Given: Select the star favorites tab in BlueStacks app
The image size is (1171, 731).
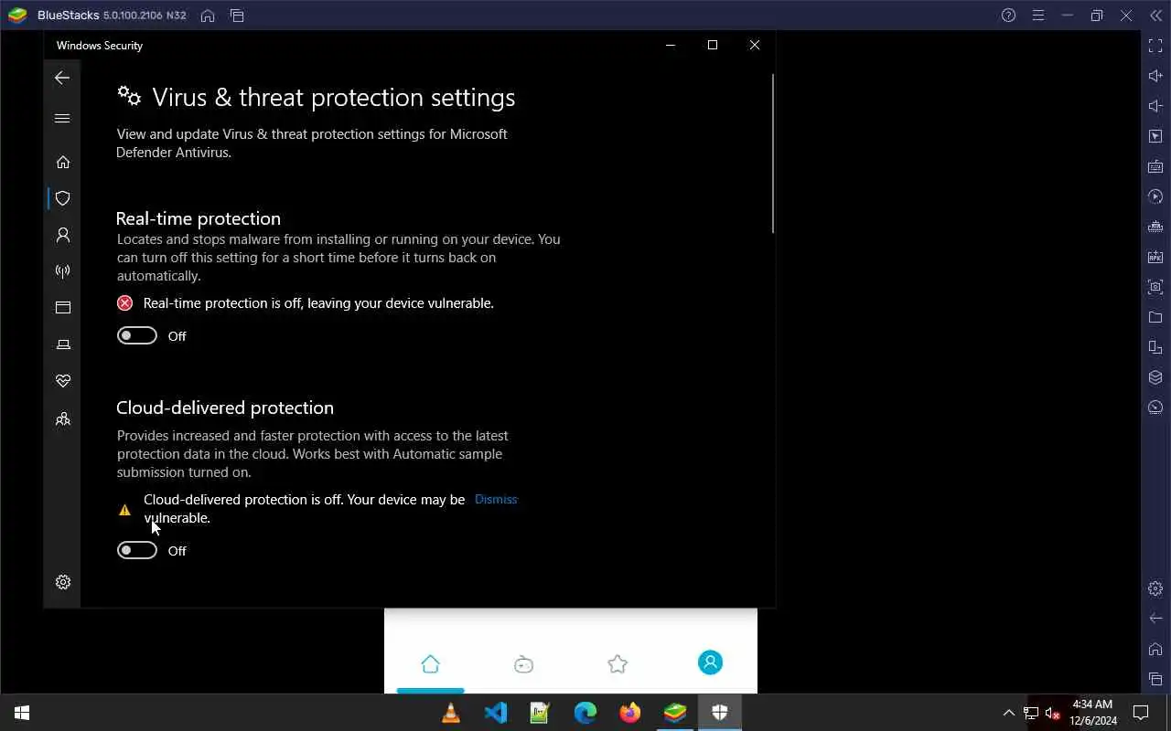Looking at the screenshot, I should coord(618,663).
